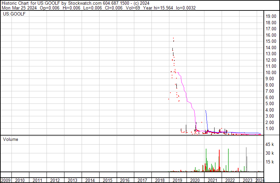Click the 2009 year label on time axis
The width and height of the screenshot is (280, 183).
click(6, 180)
